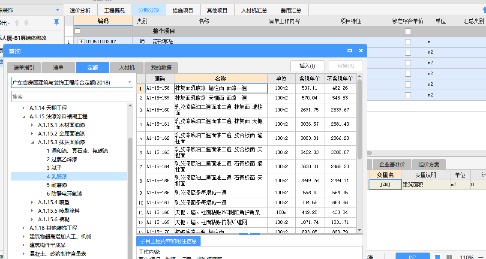Screen dimensions: 486x259
Task: Switch to the 费用汇总 tab
Action: tap(291, 10)
